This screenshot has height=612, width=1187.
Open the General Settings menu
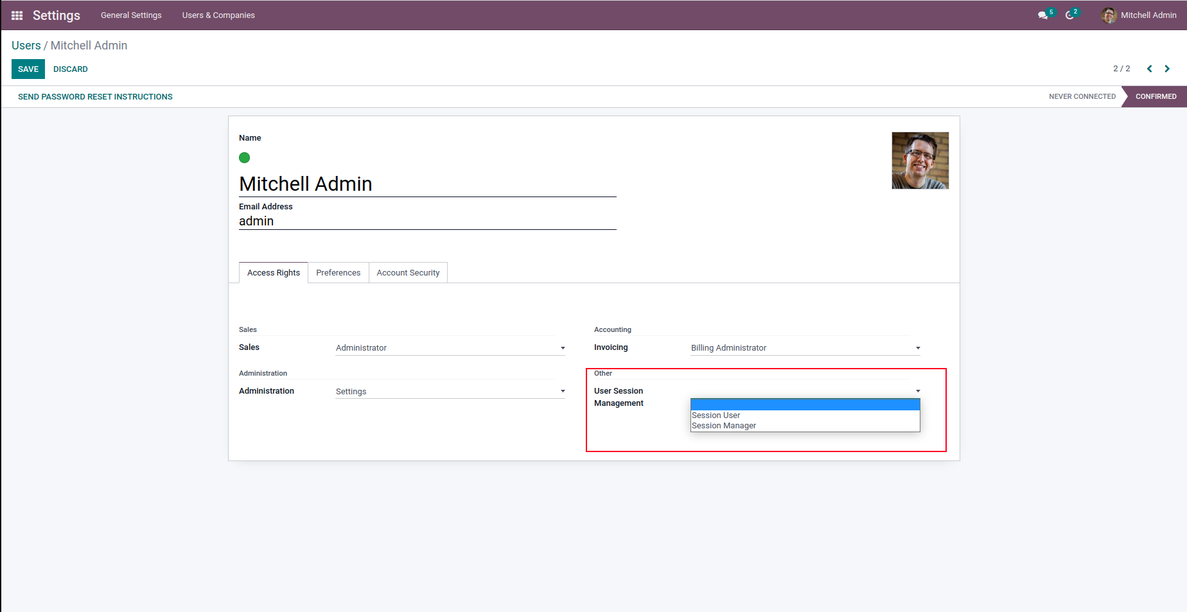point(131,15)
